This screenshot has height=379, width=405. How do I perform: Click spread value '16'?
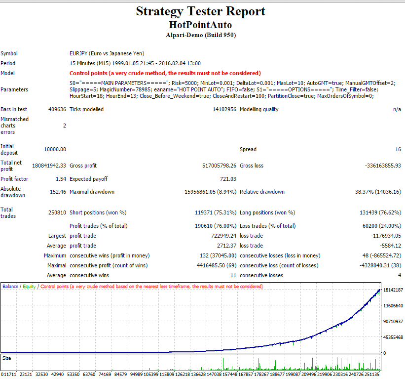[x=398, y=149]
